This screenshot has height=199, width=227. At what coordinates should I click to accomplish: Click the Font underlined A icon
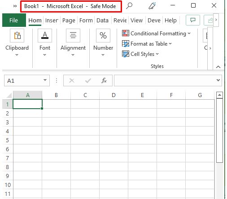coord(45,35)
